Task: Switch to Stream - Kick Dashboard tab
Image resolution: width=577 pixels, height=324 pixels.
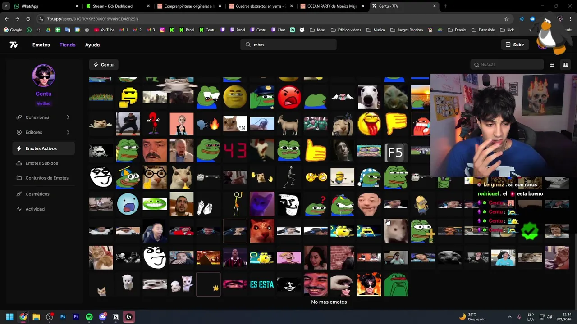Action: point(117,6)
